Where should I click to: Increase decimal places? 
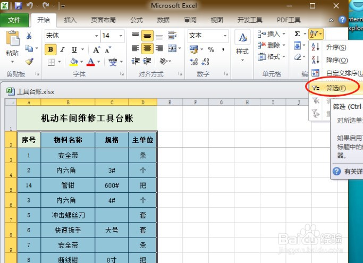[x=194, y=62]
